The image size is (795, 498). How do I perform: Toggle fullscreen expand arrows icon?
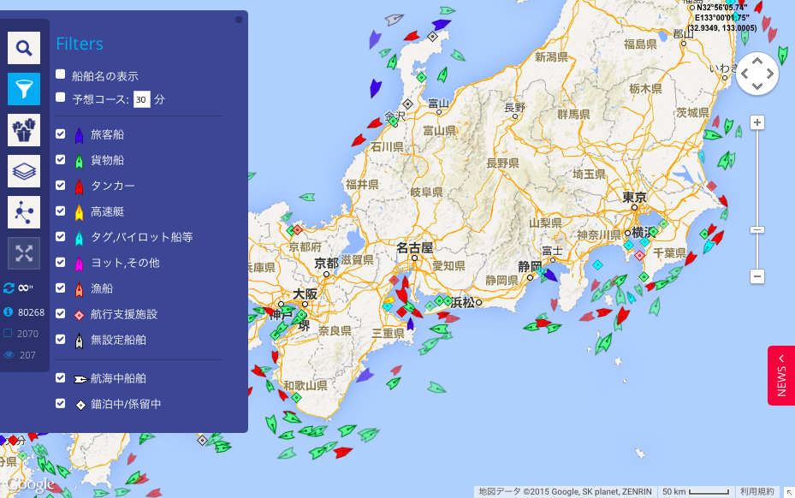click(24, 253)
